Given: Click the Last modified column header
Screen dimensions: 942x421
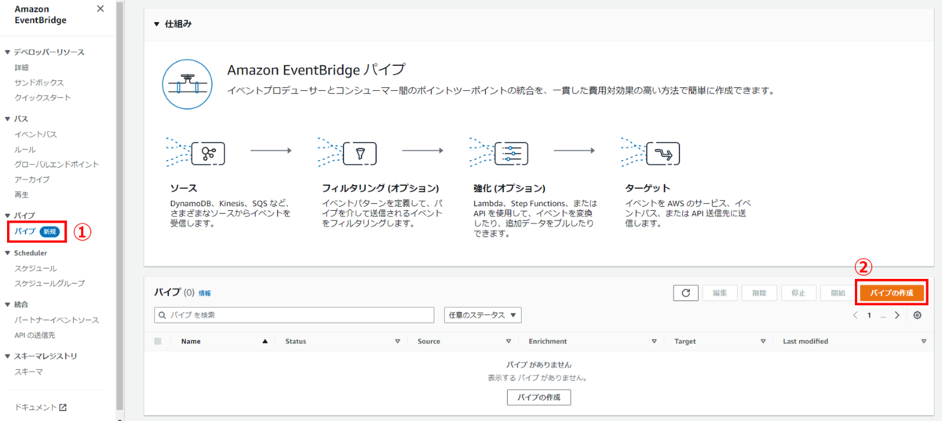Looking at the screenshot, I should click(x=805, y=342).
